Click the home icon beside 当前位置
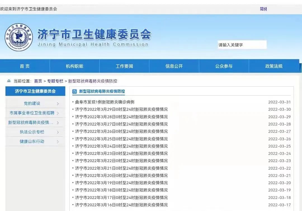This screenshot has height=211, width=302. click(9, 81)
